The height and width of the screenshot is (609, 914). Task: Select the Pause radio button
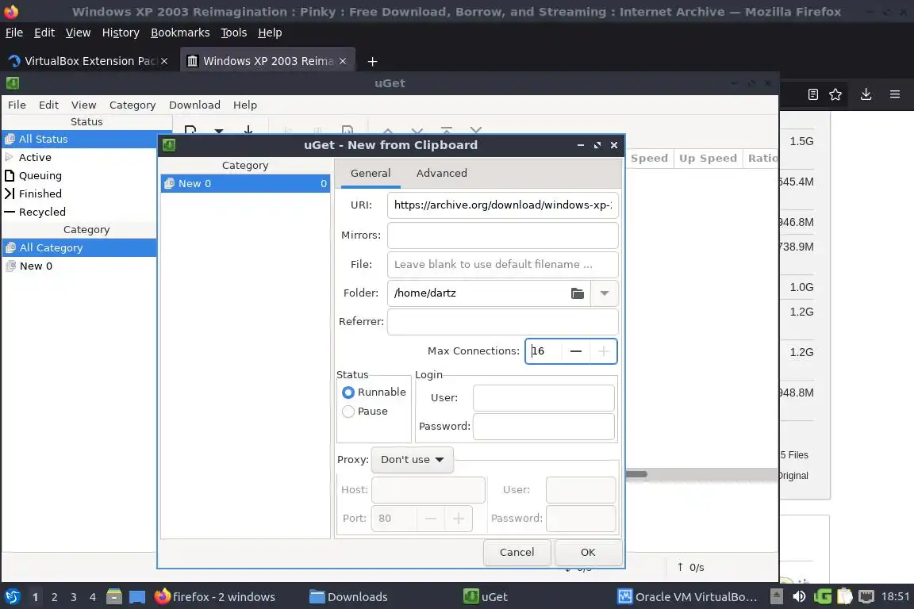[x=348, y=412]
